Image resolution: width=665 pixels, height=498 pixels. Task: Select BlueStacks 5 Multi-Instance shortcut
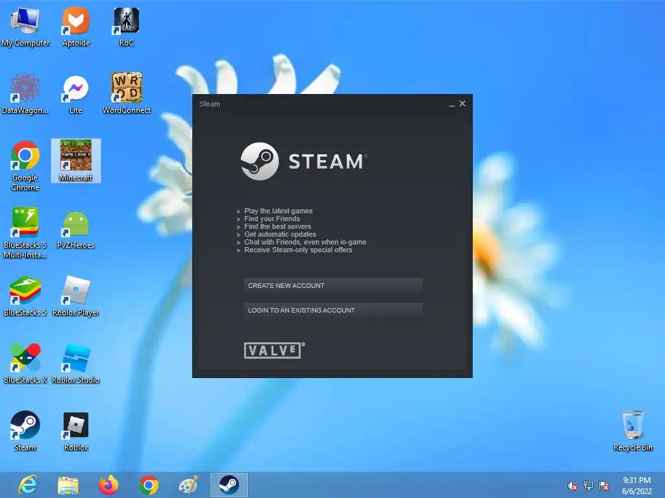coord(25,233)
